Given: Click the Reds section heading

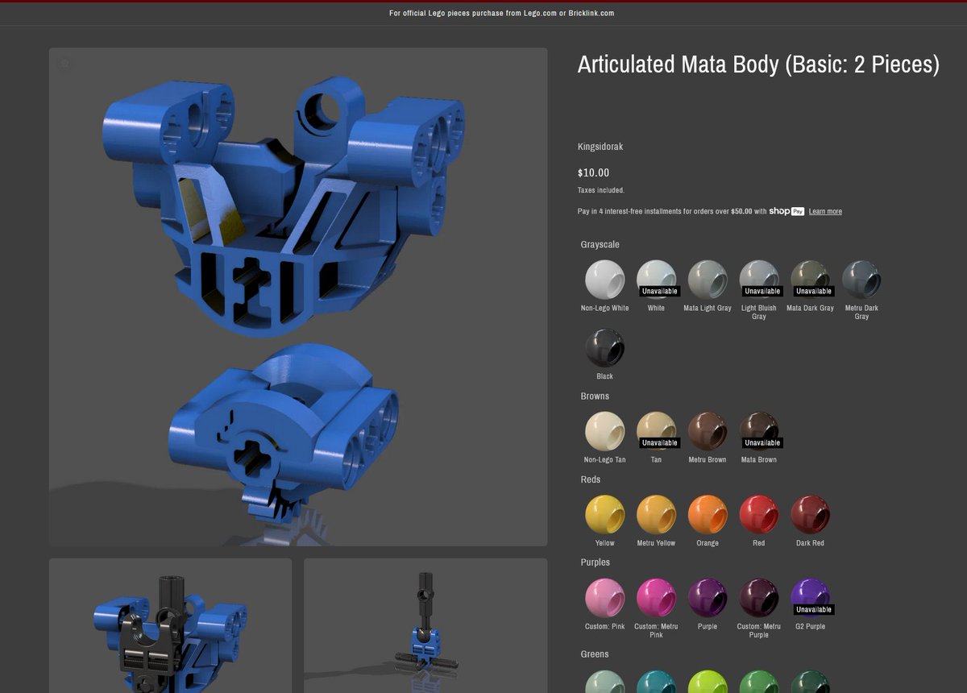Looking at the screenshot, I should (x=590, y=479).
